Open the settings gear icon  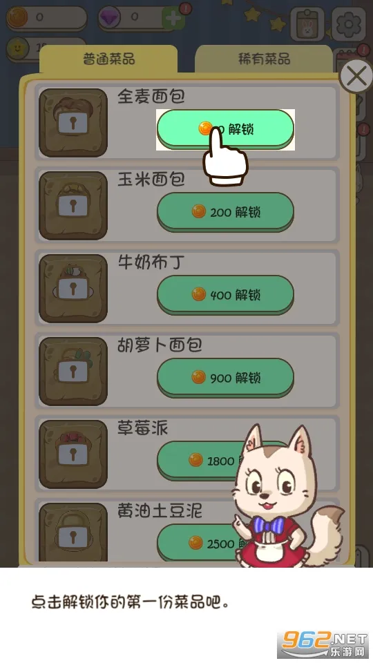[x=349, y=23]
